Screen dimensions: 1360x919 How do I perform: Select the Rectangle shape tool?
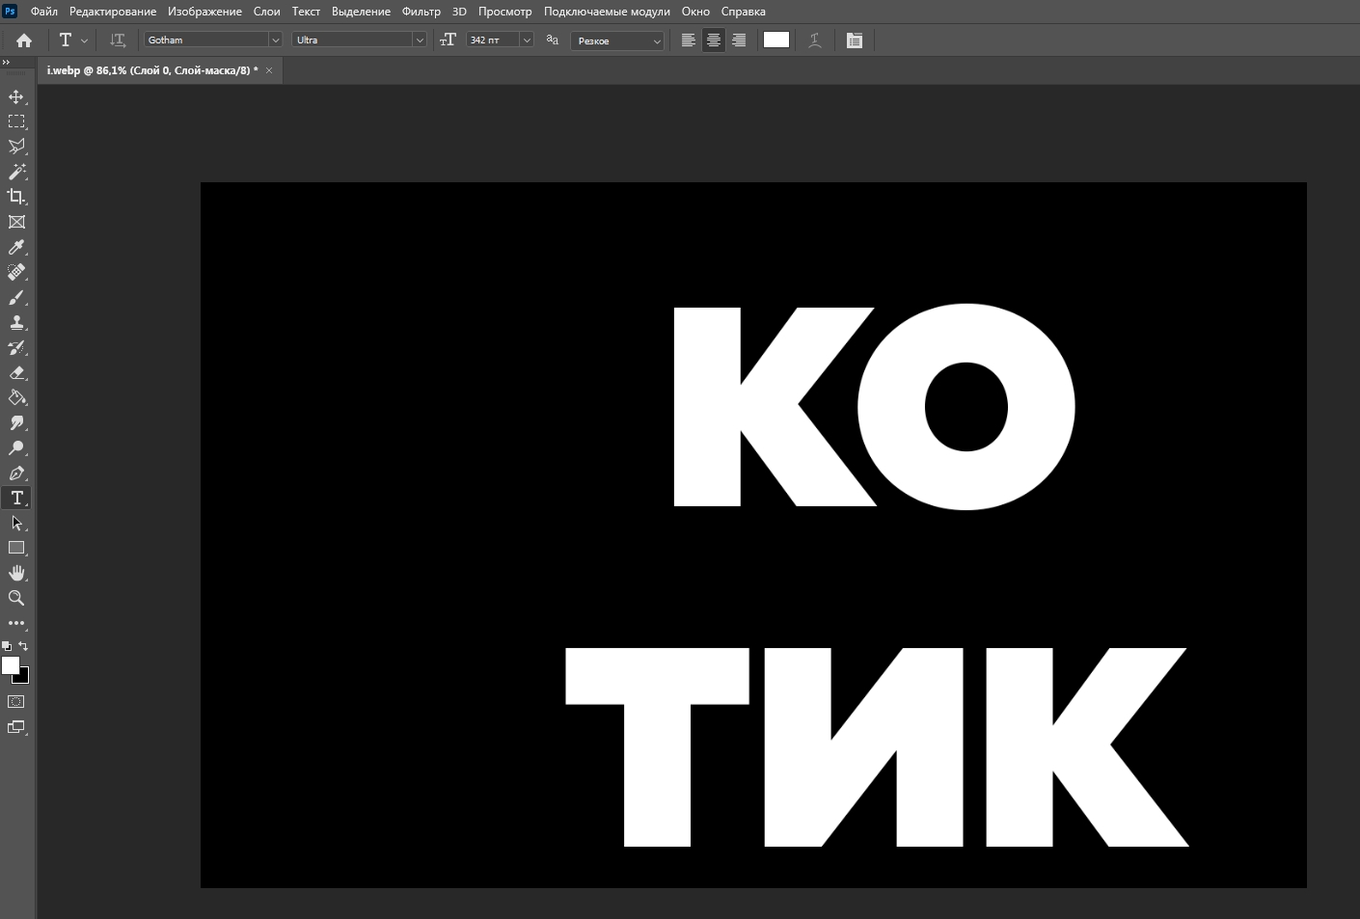[x=16, y=548]
